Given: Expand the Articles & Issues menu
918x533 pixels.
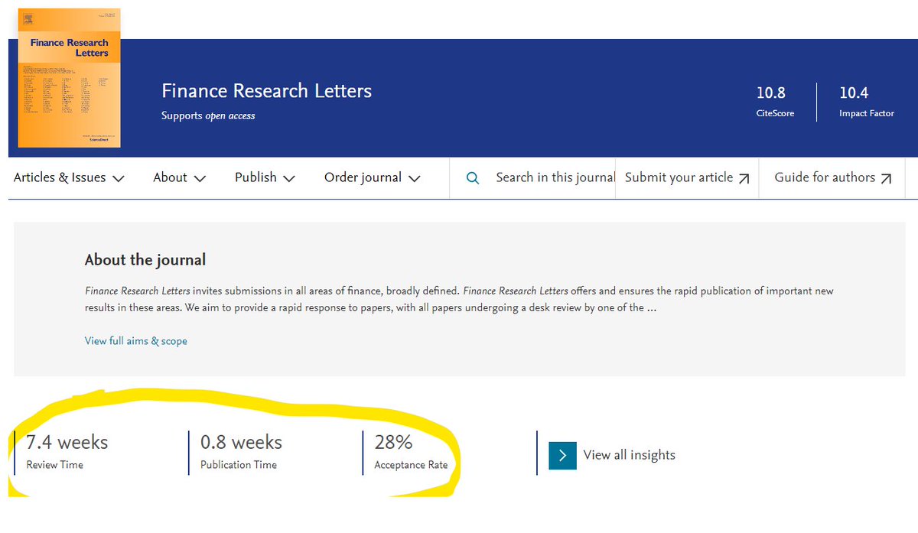Looking at the screenshot, I should tap(69, 177).
